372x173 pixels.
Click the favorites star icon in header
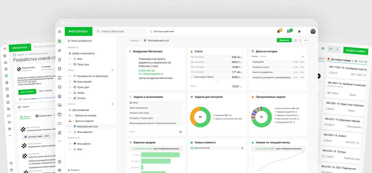click(x=299, y=31)
